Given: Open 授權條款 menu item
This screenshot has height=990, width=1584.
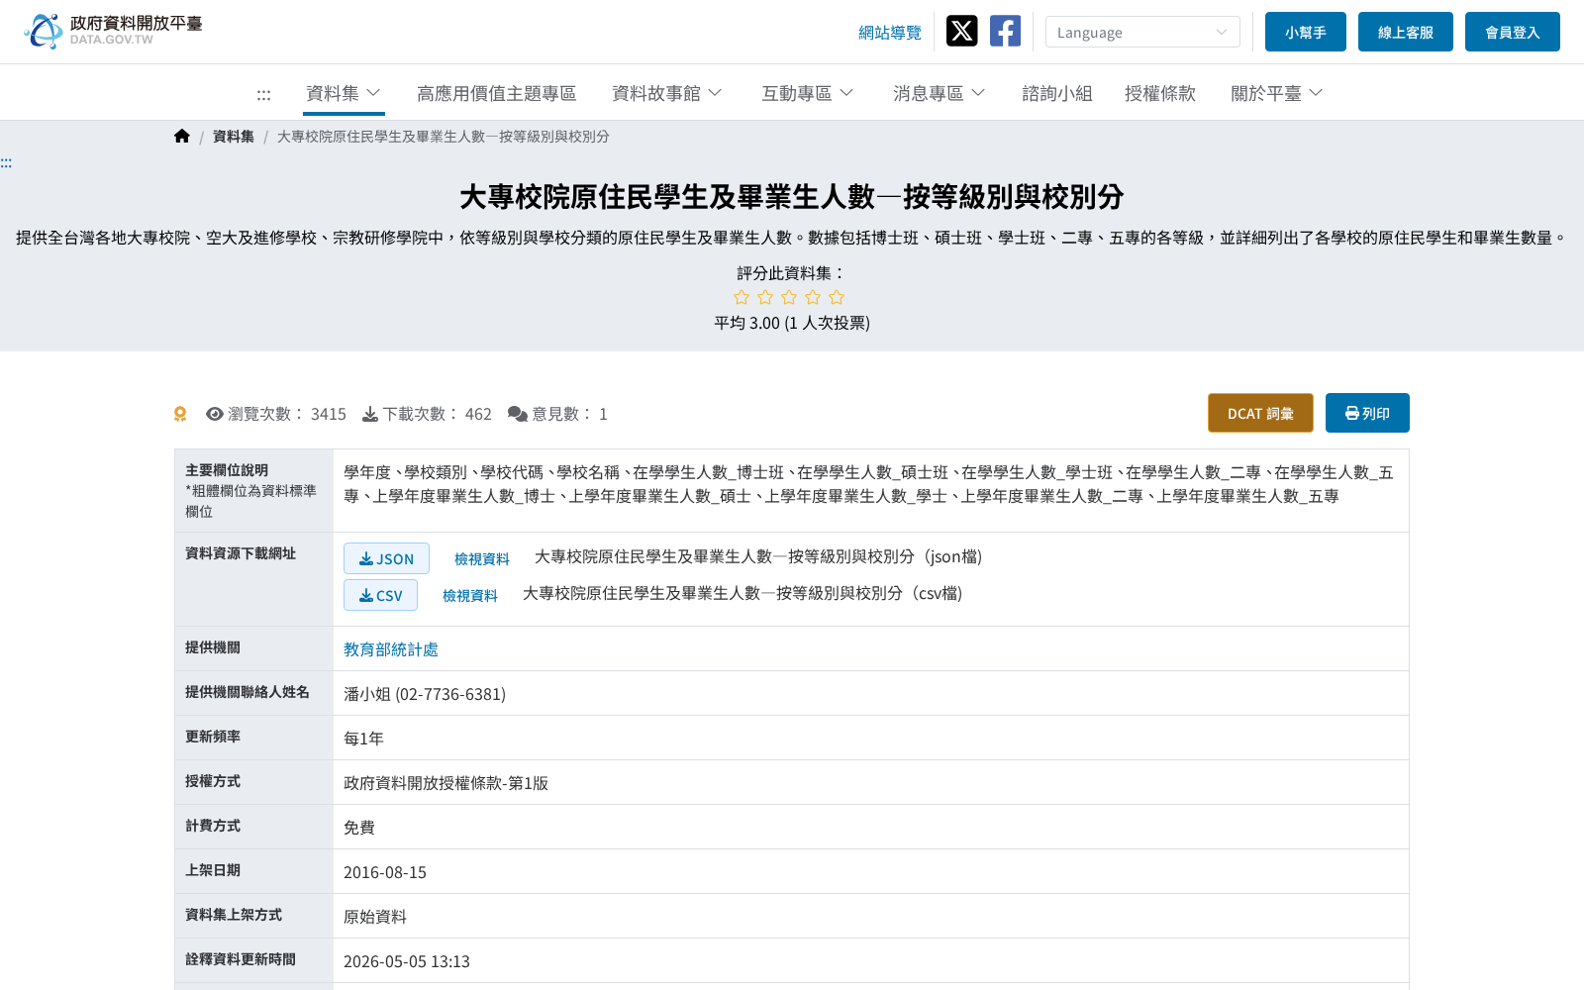Looking at the screenshot, I should (1160, 93).
